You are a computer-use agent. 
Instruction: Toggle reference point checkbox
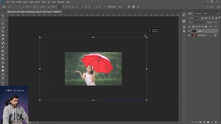pyautogui.click(x=17, y=7)
